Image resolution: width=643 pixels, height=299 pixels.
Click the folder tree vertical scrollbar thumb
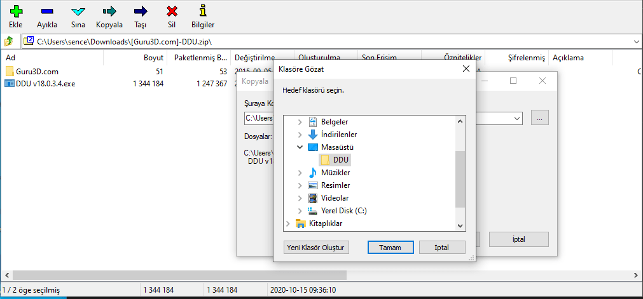pos(460,179)
